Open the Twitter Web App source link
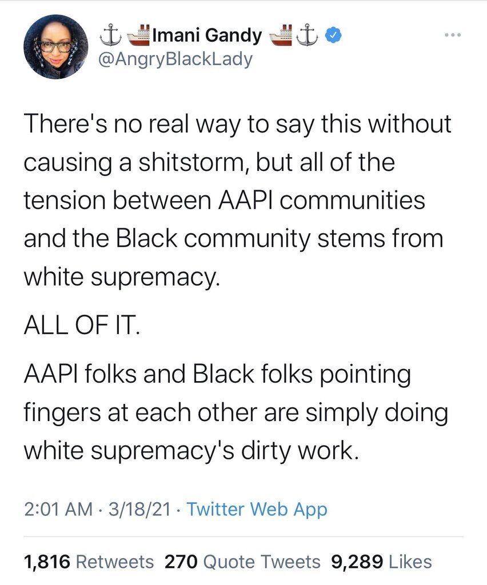Viewport: 487px width, 585px height. (257, 509)
